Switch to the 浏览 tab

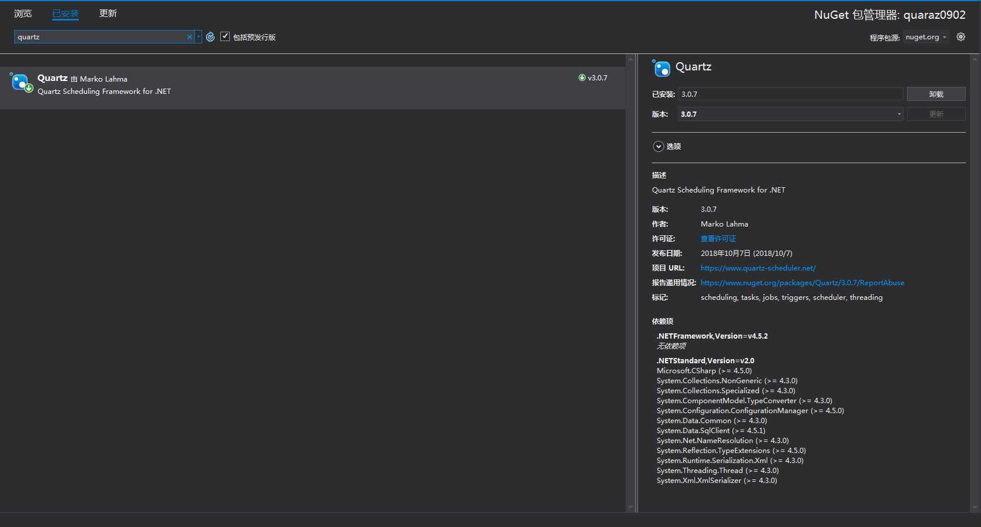click(23, 13)
